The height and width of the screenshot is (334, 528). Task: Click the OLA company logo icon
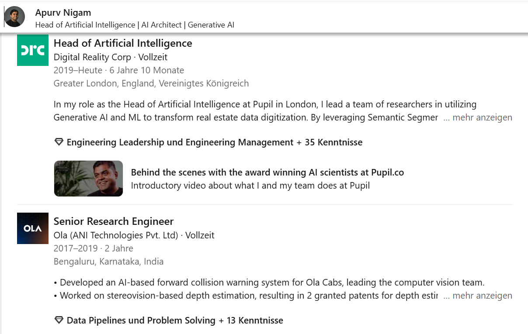click(x=32, y=228)
